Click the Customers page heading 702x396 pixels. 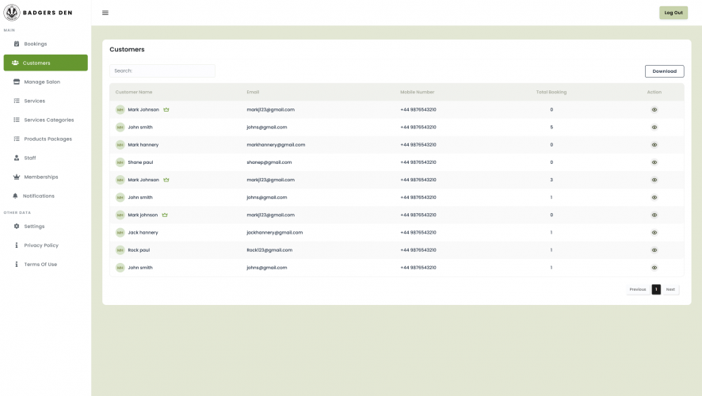coord(127,49)
